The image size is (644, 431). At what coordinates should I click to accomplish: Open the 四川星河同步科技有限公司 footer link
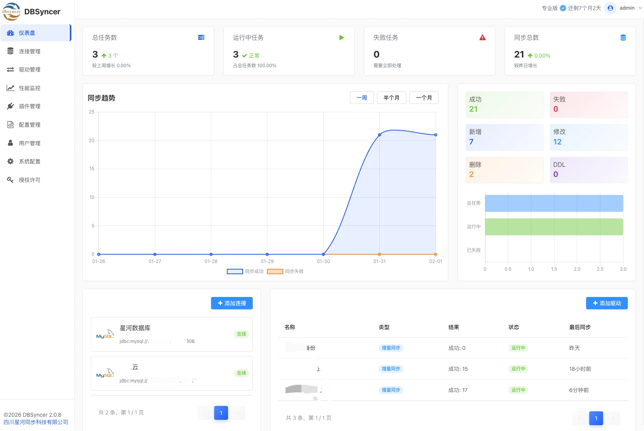pos(36,422)
